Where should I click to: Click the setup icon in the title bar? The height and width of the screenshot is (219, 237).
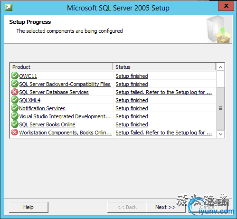9,7
